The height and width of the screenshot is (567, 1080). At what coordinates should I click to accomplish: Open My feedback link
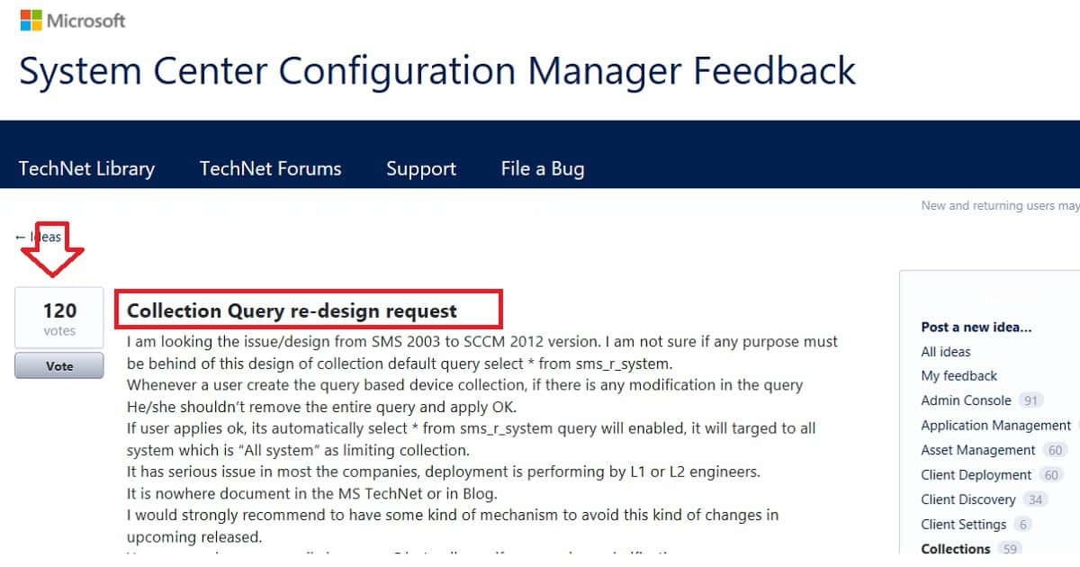point(959,376)
